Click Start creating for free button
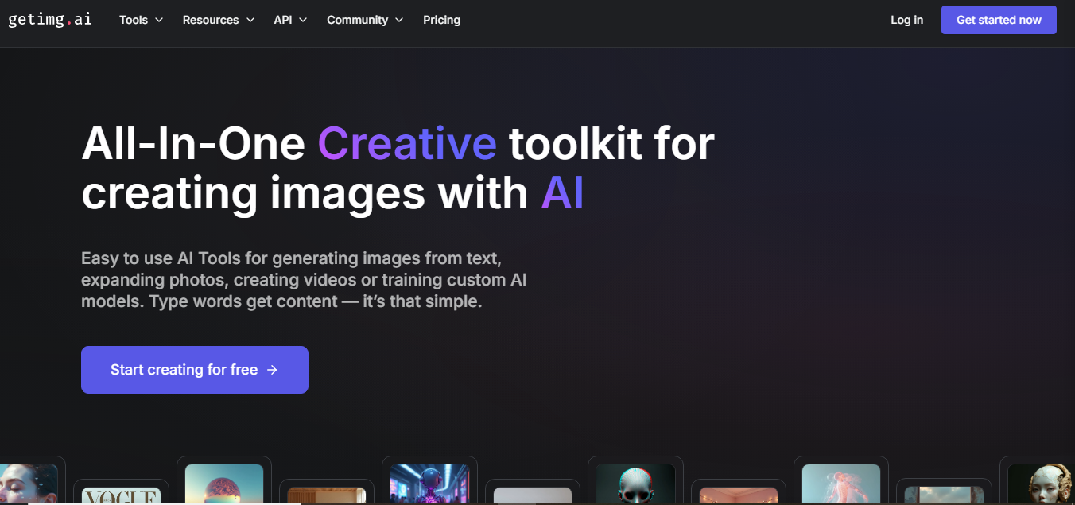1075x505 pixels. (x=195, y=370)
